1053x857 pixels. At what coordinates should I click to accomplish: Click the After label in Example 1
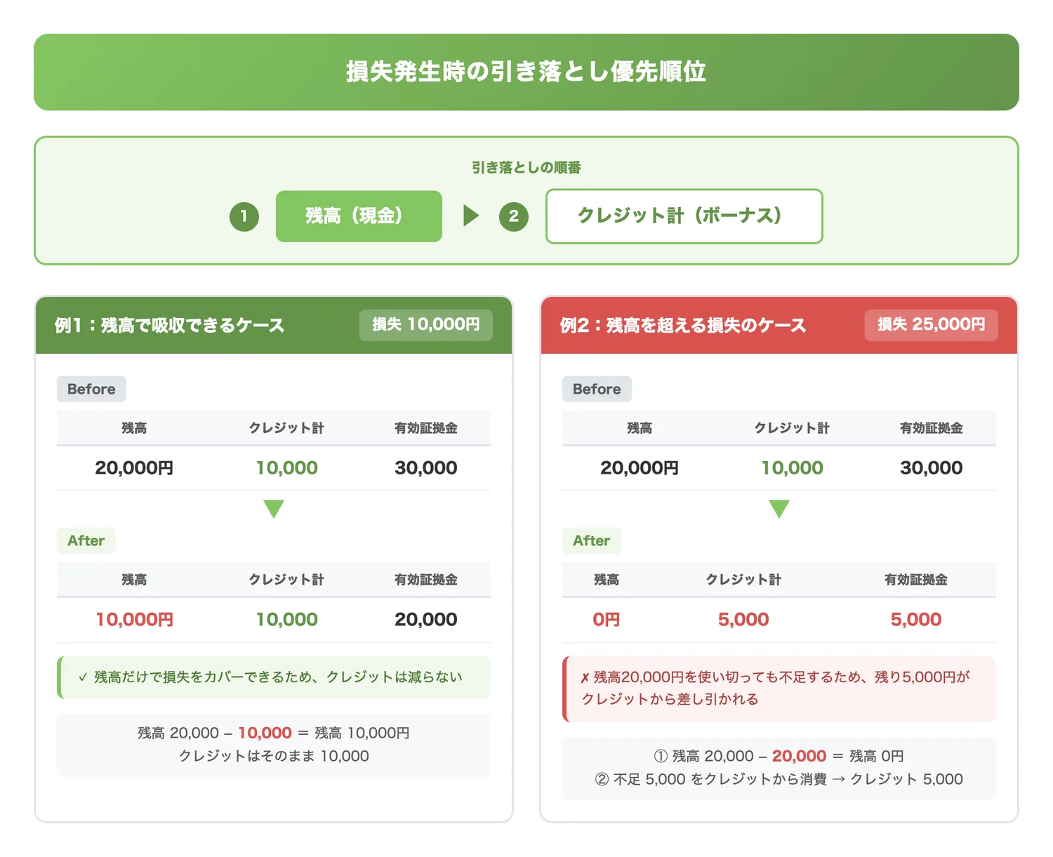pos(86,540)
